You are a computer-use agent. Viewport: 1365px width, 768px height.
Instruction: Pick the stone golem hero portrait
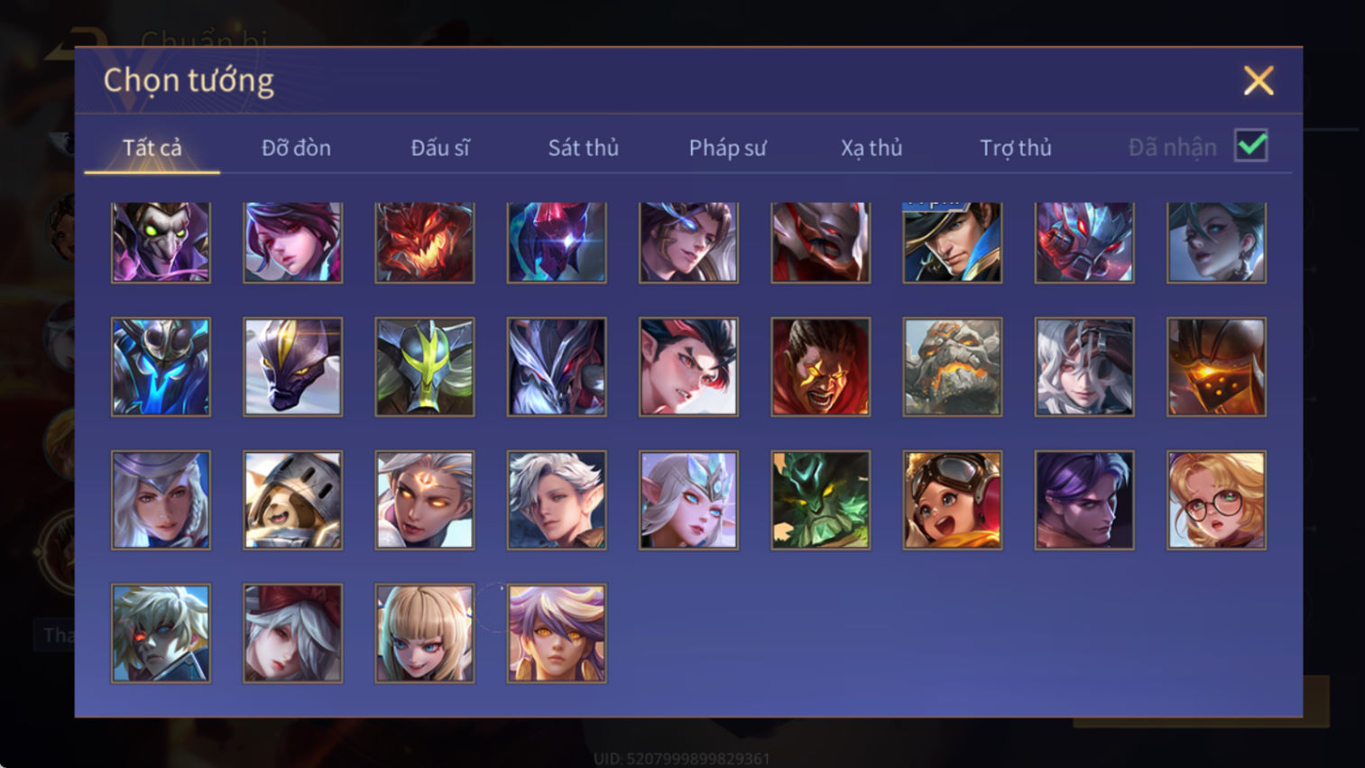click(x=953, y=366)
